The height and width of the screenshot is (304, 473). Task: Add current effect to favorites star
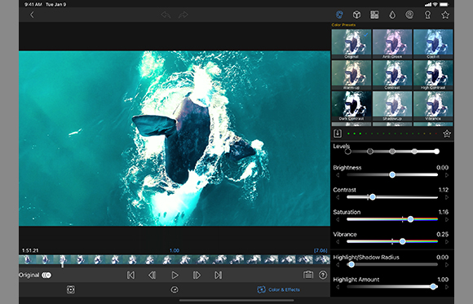click(447, 134)
